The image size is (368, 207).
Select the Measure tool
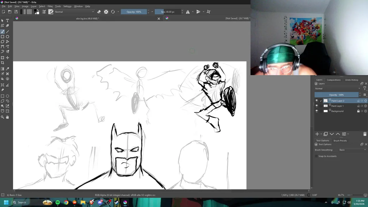[x=7, y=85]
